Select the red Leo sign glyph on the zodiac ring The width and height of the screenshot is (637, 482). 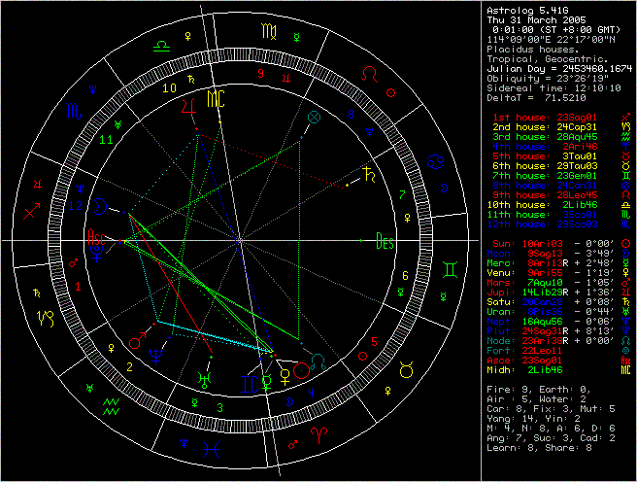pyautogui.click(x=370, y=73)
